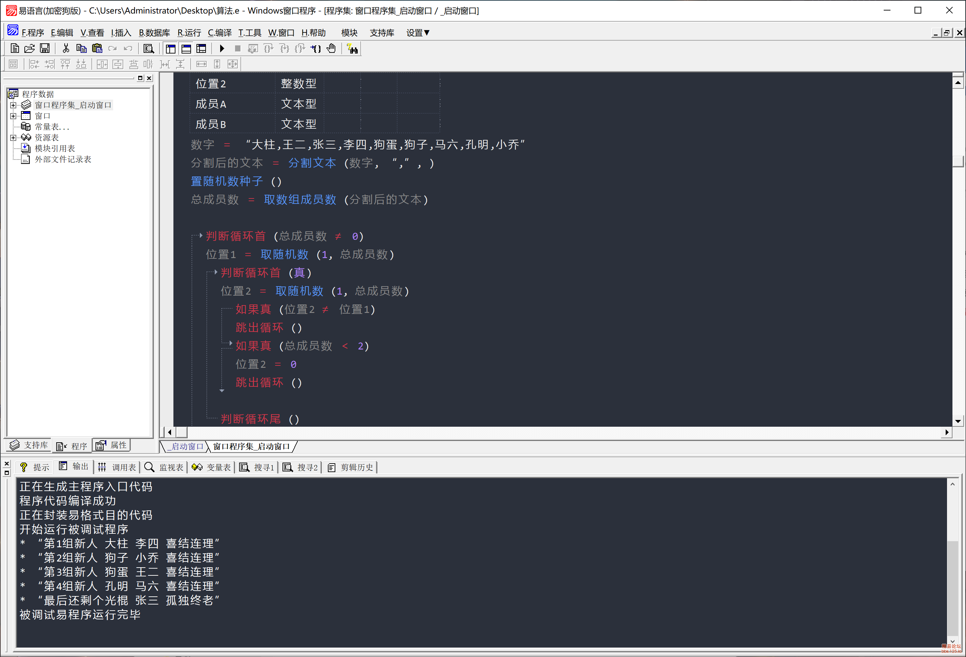Click the code editor scroll right arrow
This screenshot has width=966, height=657.
946,432
